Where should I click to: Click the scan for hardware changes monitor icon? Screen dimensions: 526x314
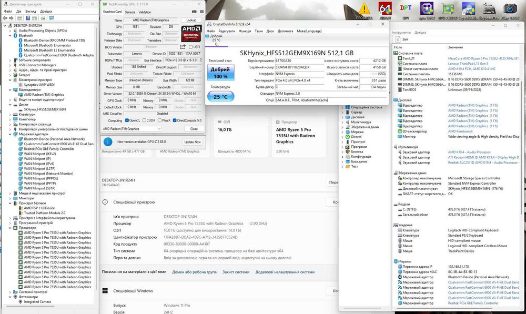point(51,18)
